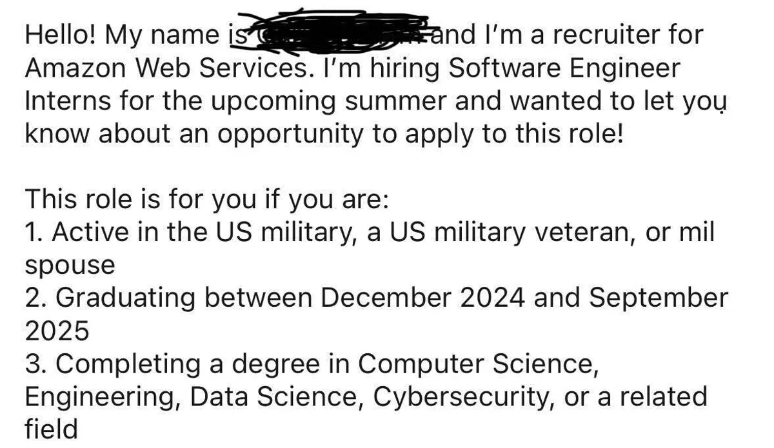Image resolution: width=774 pixels, height=448 pixels.
Task: Click list item 3 starting with "Completing"
Action: [308, 364]
